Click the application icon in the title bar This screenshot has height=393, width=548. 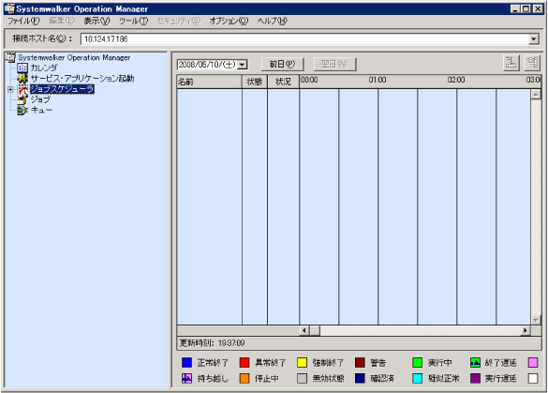[x=9, y=8]
